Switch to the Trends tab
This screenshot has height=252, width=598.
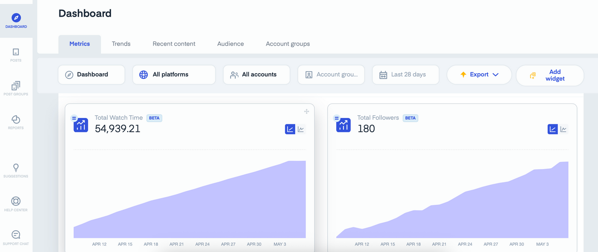(x=121, y=44)
